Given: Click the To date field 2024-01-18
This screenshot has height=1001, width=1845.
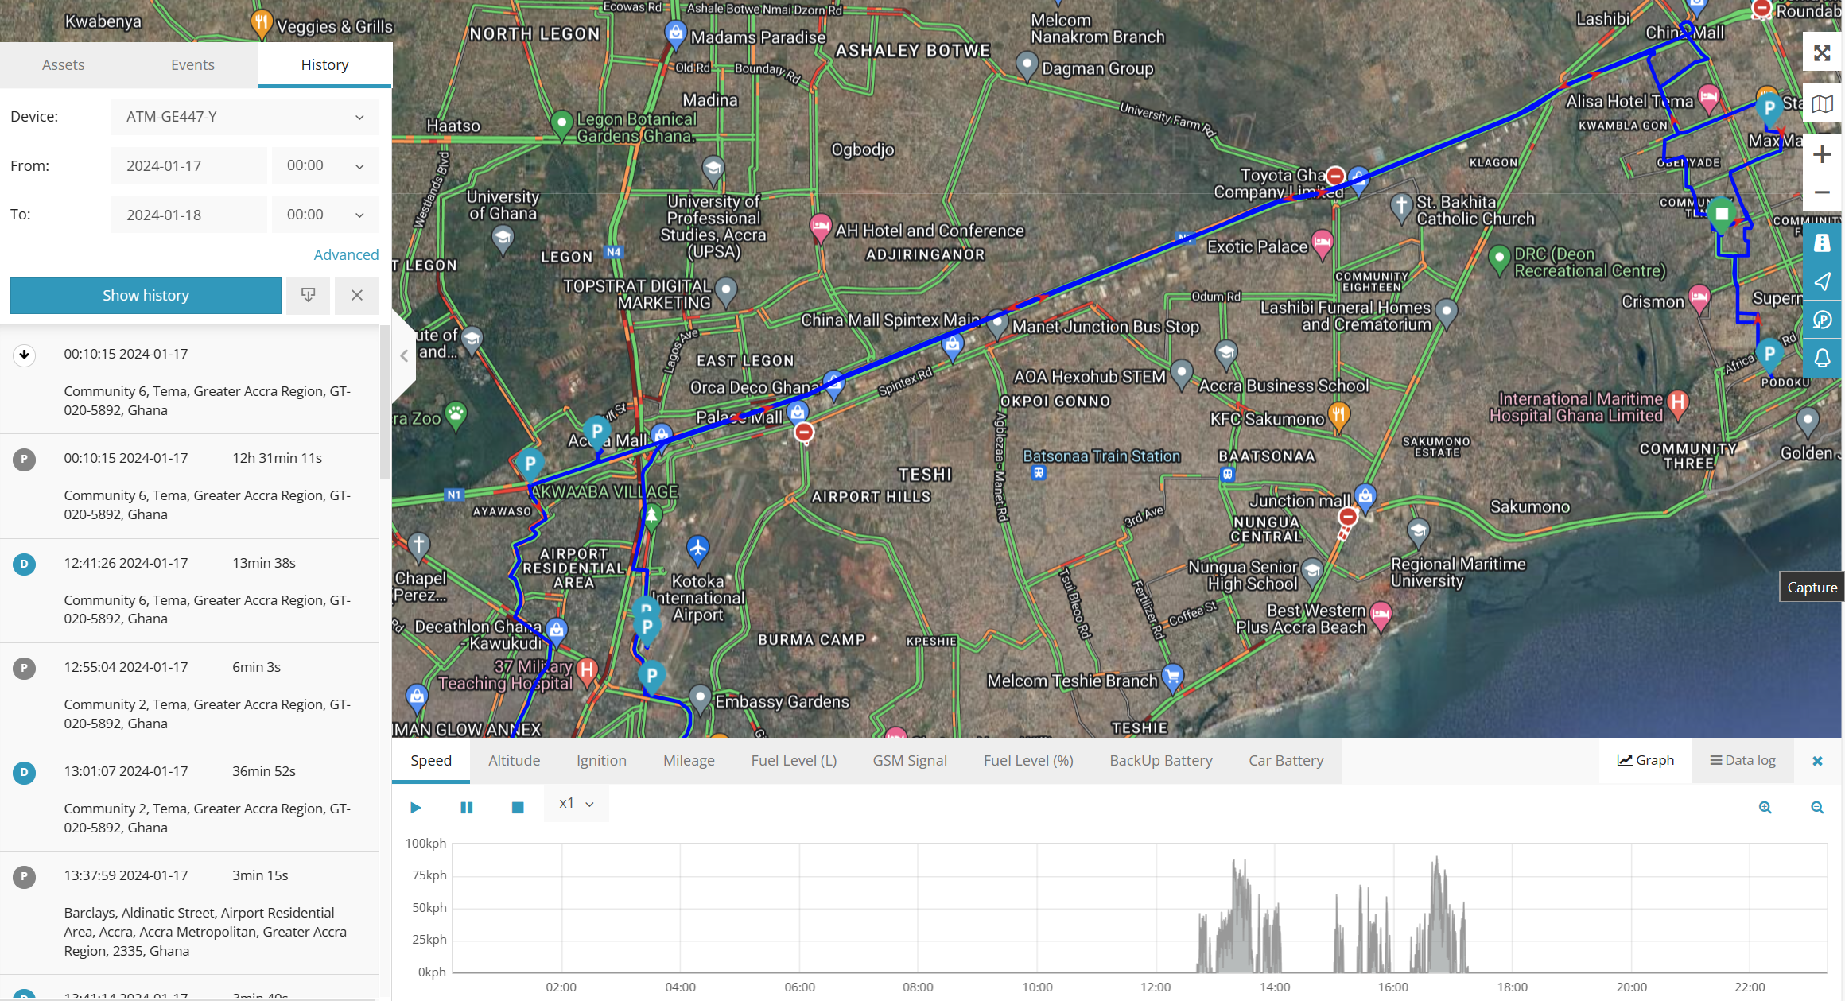Looking at the screenshot, I should pos(188,215).
